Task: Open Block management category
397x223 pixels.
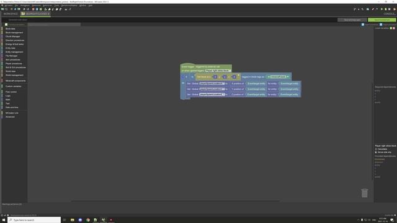Action: [14, 33]
